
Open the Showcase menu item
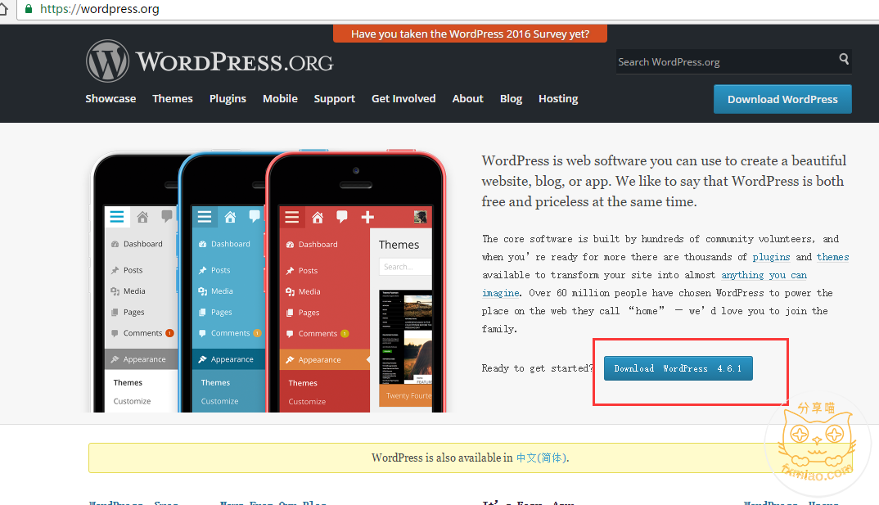coord(110,99)
